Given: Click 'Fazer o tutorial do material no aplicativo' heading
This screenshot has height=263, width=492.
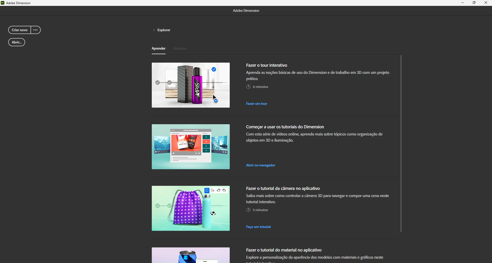Looking at the screenshot, I should tap(284, 250).
